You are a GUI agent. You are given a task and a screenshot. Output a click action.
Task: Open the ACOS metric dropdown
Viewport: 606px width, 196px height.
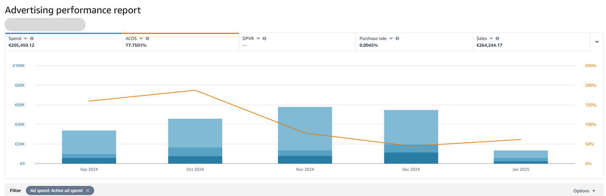[141, 38]
